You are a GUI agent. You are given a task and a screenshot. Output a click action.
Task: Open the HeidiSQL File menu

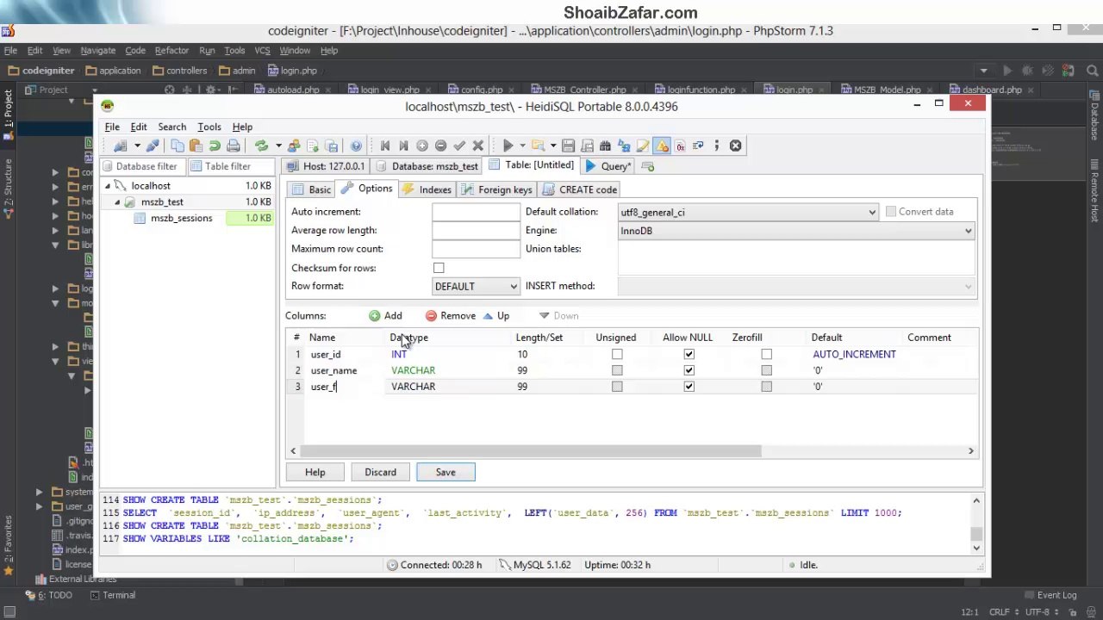(x=112, y=127)
